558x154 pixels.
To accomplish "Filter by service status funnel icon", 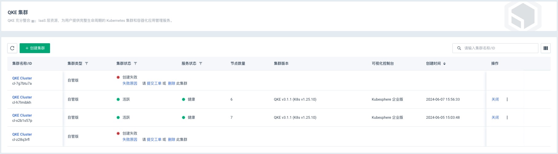I will pyautogui.click(x=200, y=64).
